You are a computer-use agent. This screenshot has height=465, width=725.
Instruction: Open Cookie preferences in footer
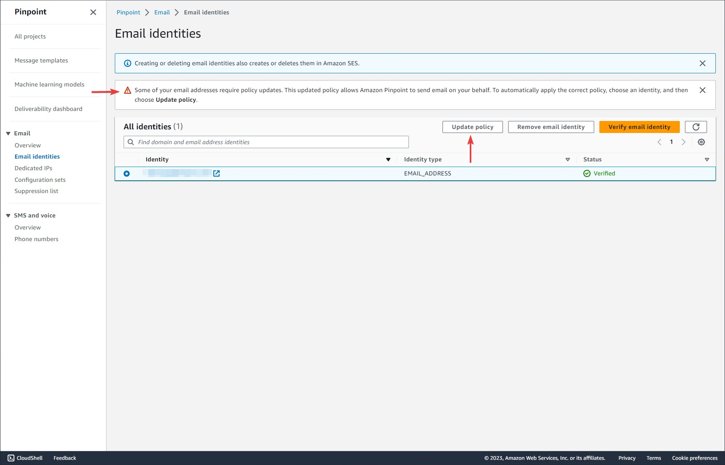695,458
